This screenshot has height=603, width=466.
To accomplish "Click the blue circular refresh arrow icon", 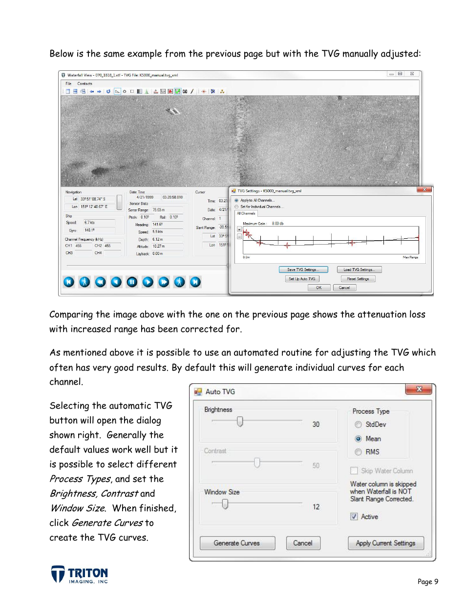I will [x=108, y=91].
